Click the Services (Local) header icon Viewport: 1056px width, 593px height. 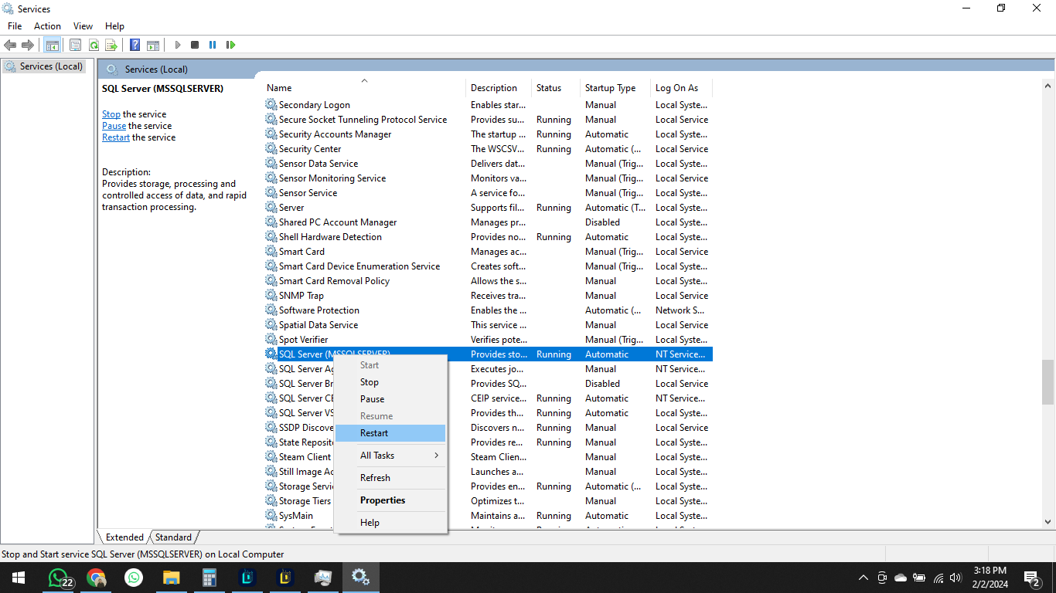[113, 69]
